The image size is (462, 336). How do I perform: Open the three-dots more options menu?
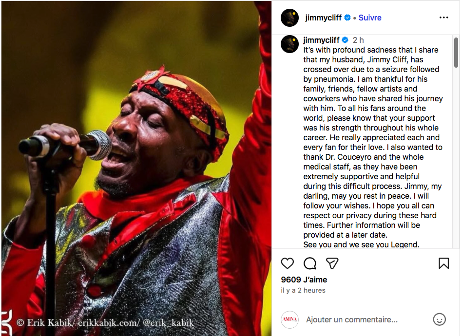444,18
